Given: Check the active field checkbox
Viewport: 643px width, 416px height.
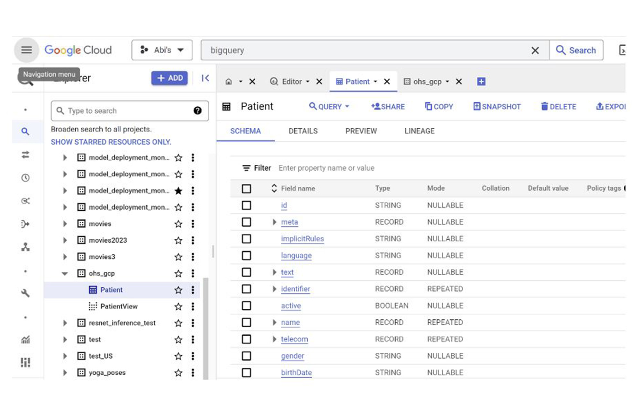Looking at the screenshot, I should (x=246, y=305).
